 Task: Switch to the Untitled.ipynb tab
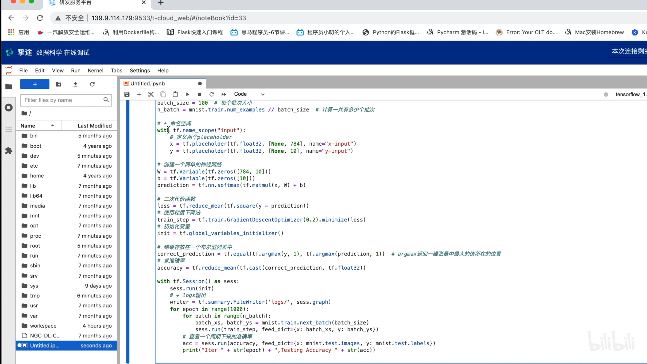tap(148, 83)
